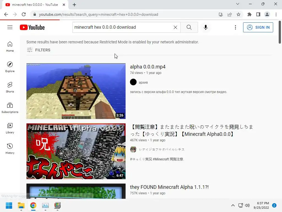Screen dimensions: 282x212
Task: Open clock showing 6:37 PM
Action: coord(261,205)
